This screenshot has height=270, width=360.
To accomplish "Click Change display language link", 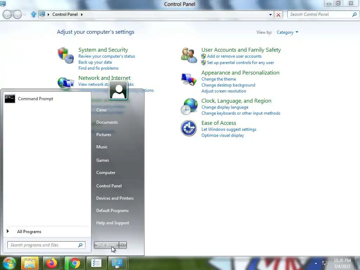I will pos(225,107).
